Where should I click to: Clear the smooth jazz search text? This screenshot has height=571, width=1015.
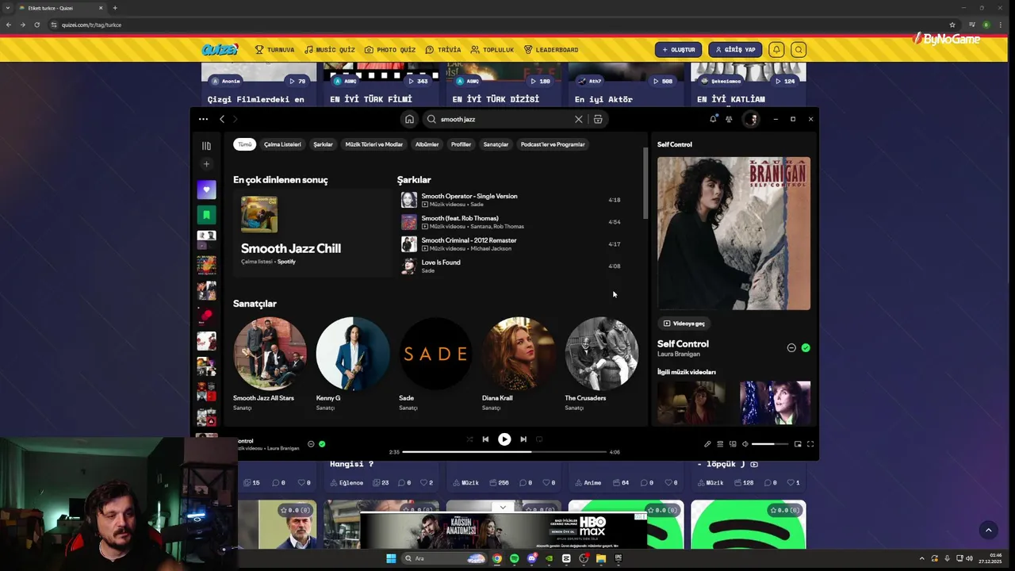click(578, 119)
